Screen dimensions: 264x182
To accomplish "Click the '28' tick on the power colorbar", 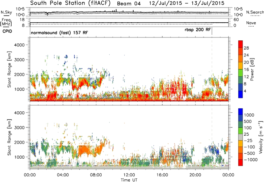I will (246, 48).
